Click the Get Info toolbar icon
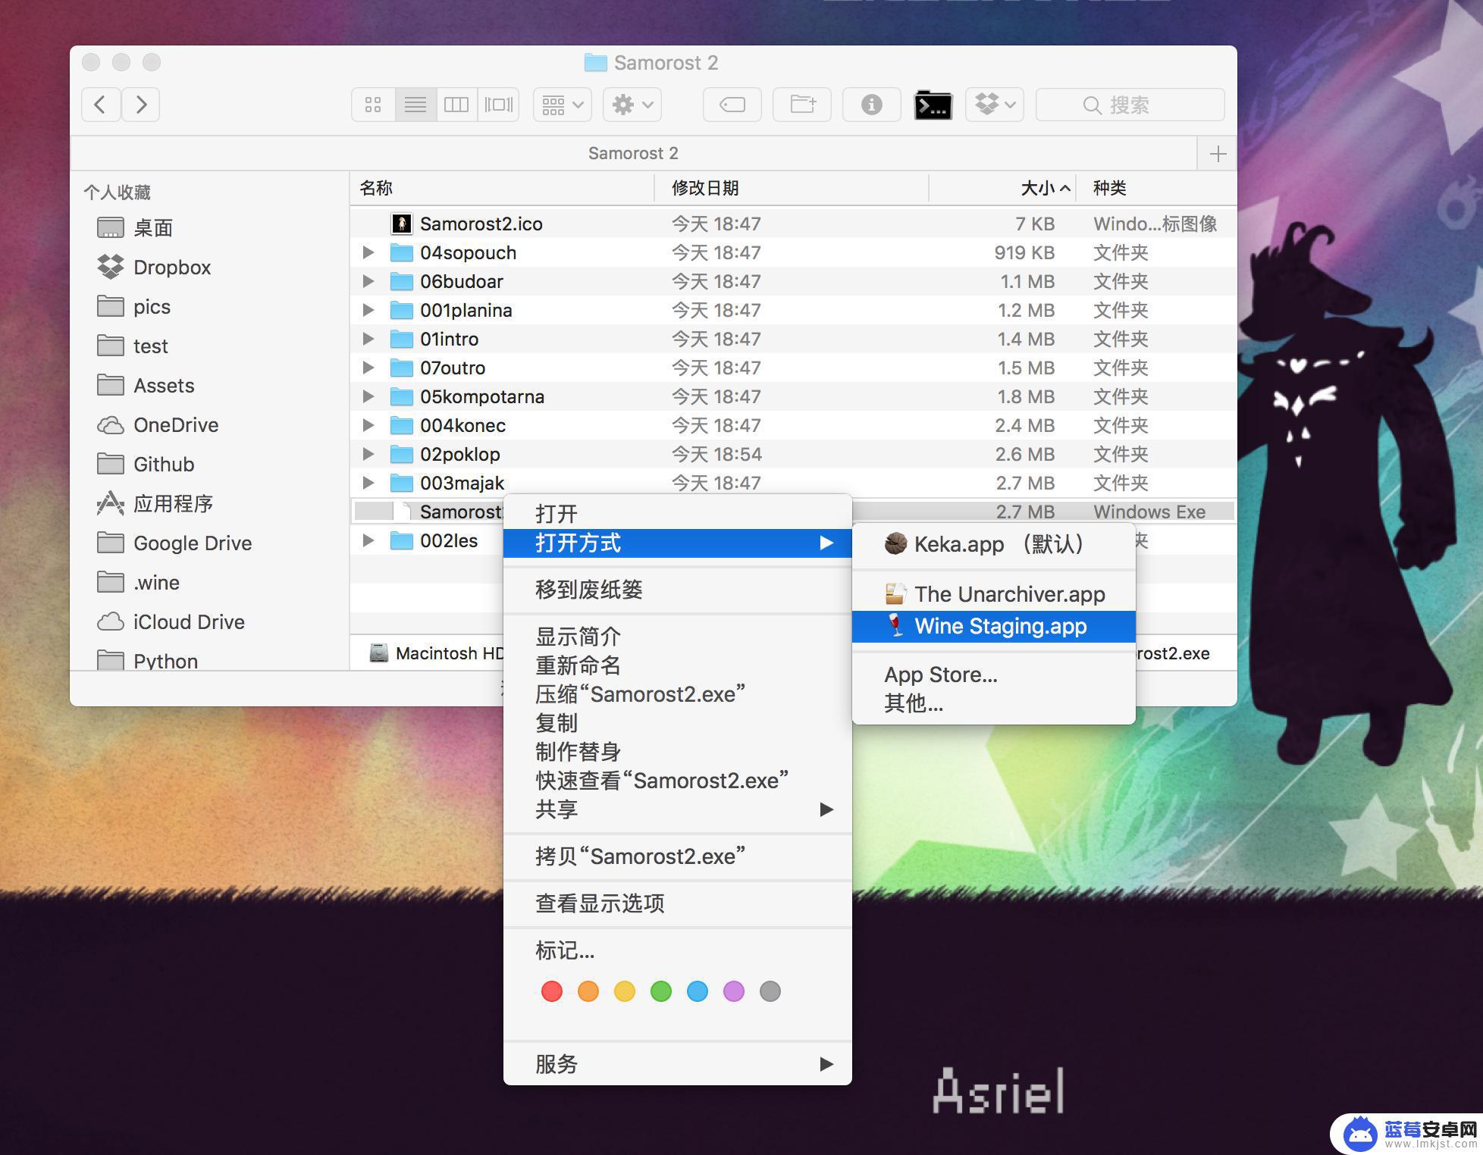The height and width of the screenshot is (1155, 1483). (x=872, y=105)
